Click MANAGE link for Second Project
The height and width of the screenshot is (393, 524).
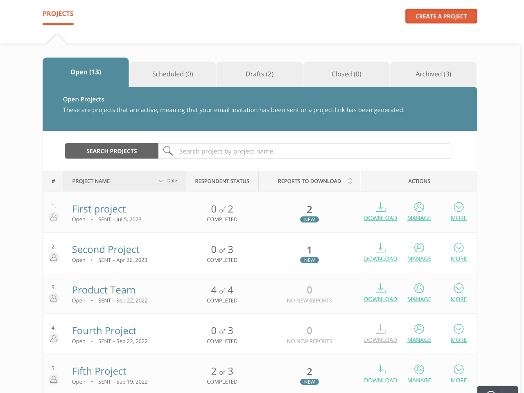pyautogui.click(x=419, y=258)
